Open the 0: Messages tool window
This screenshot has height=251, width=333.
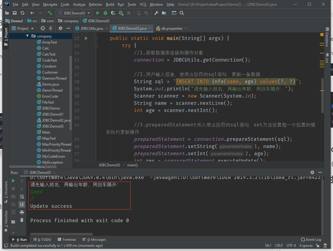tap(94, 240)
